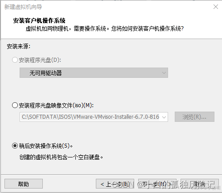Choose the 安装程序光盘映像文件(iso) radio circle
Image resolution: width=222 pixels, height=193 pixels.
pos(15,105)
